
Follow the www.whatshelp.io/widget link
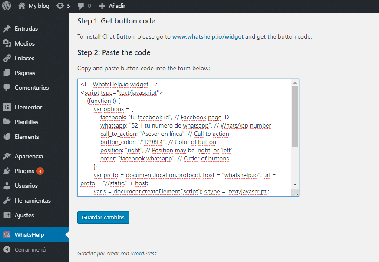[208, 36]
